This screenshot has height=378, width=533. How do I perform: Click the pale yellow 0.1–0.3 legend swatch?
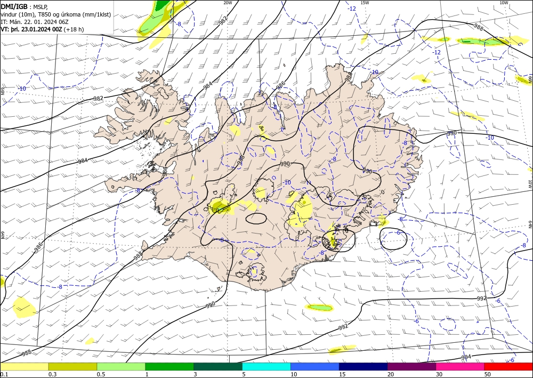24,366
